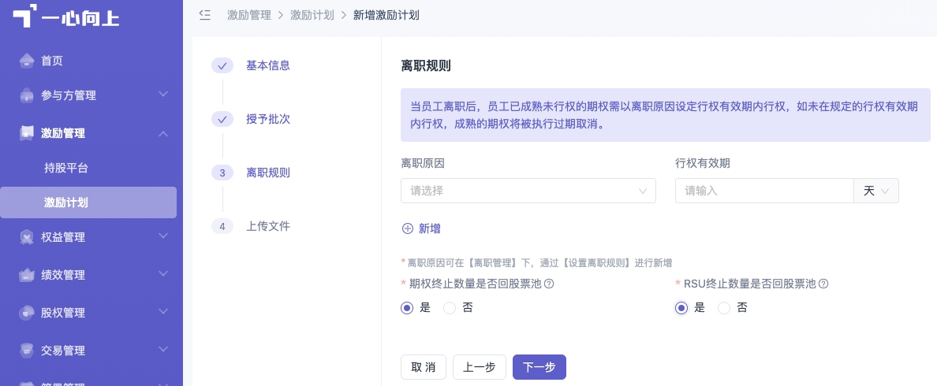Select 否 for RSU终止数量是否回股票池
Viewport: 937px width, 386px height.
(724, 308)
